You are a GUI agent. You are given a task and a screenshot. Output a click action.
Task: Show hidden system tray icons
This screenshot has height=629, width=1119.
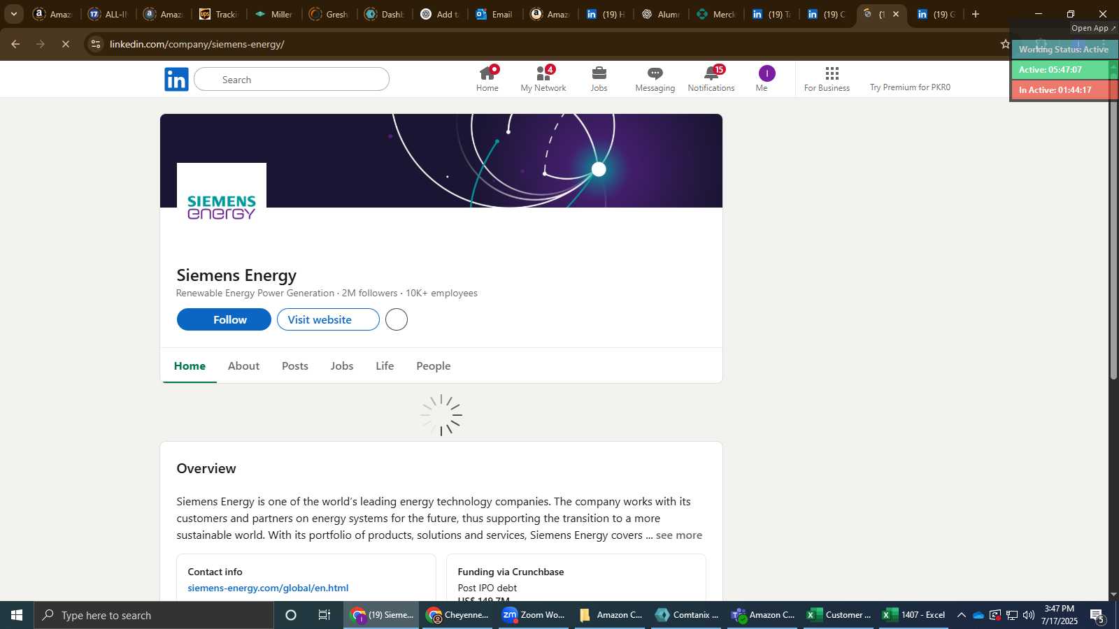pos(962,615)
